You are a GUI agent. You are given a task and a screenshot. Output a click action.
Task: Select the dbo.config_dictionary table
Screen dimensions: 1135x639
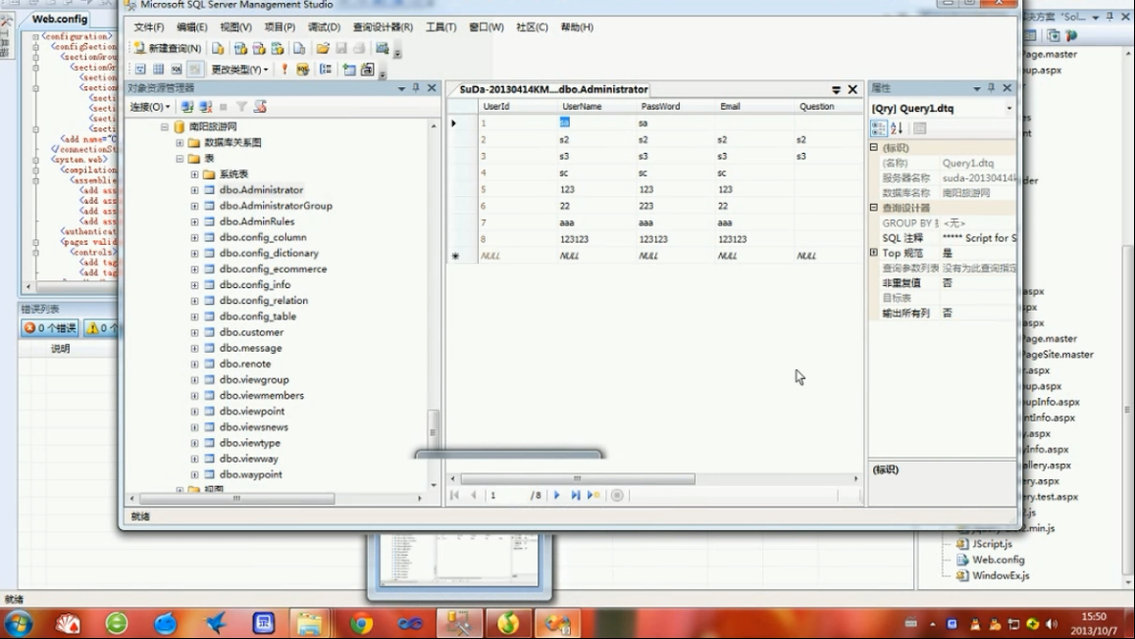[x=269, y=253]
